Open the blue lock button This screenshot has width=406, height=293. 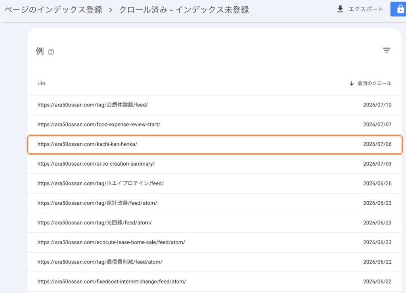(x=399, y=9)
